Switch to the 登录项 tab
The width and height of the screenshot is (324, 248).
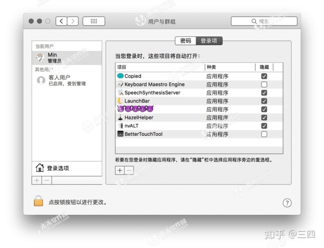click(209, 41)
